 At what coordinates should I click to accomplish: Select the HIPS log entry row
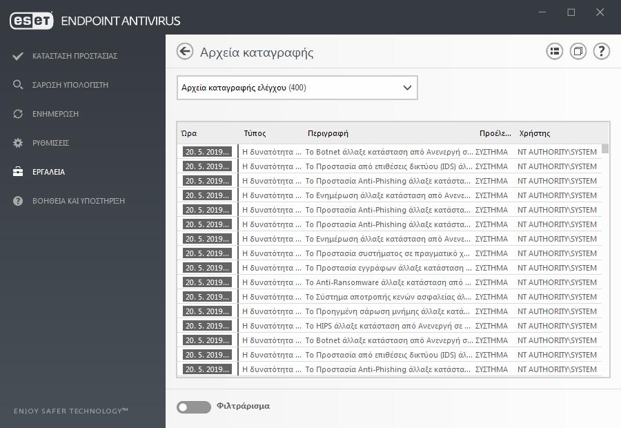pyautogui.click(x=390, y=326)
